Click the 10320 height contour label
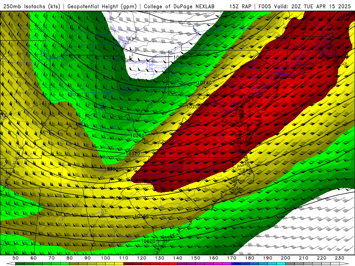Viewport: 355px width, 266px height. pos(133,153)
